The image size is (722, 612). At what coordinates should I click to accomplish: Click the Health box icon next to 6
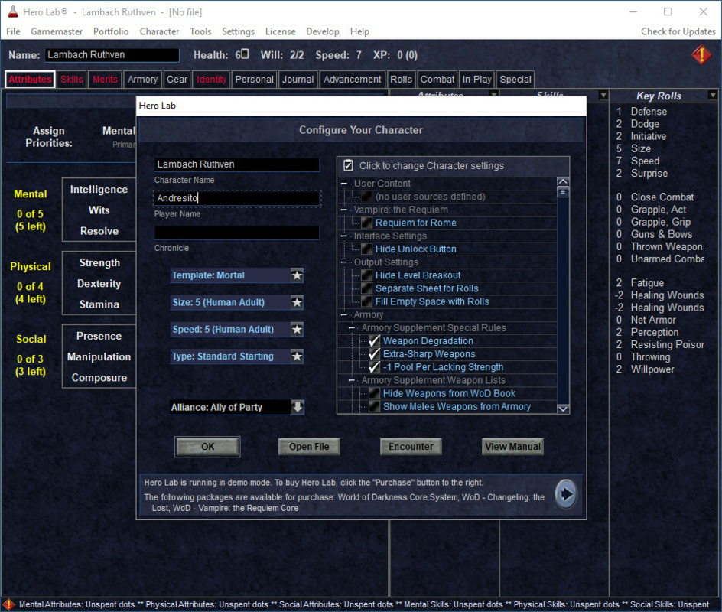pyautogui.click(x=245, y=54)
